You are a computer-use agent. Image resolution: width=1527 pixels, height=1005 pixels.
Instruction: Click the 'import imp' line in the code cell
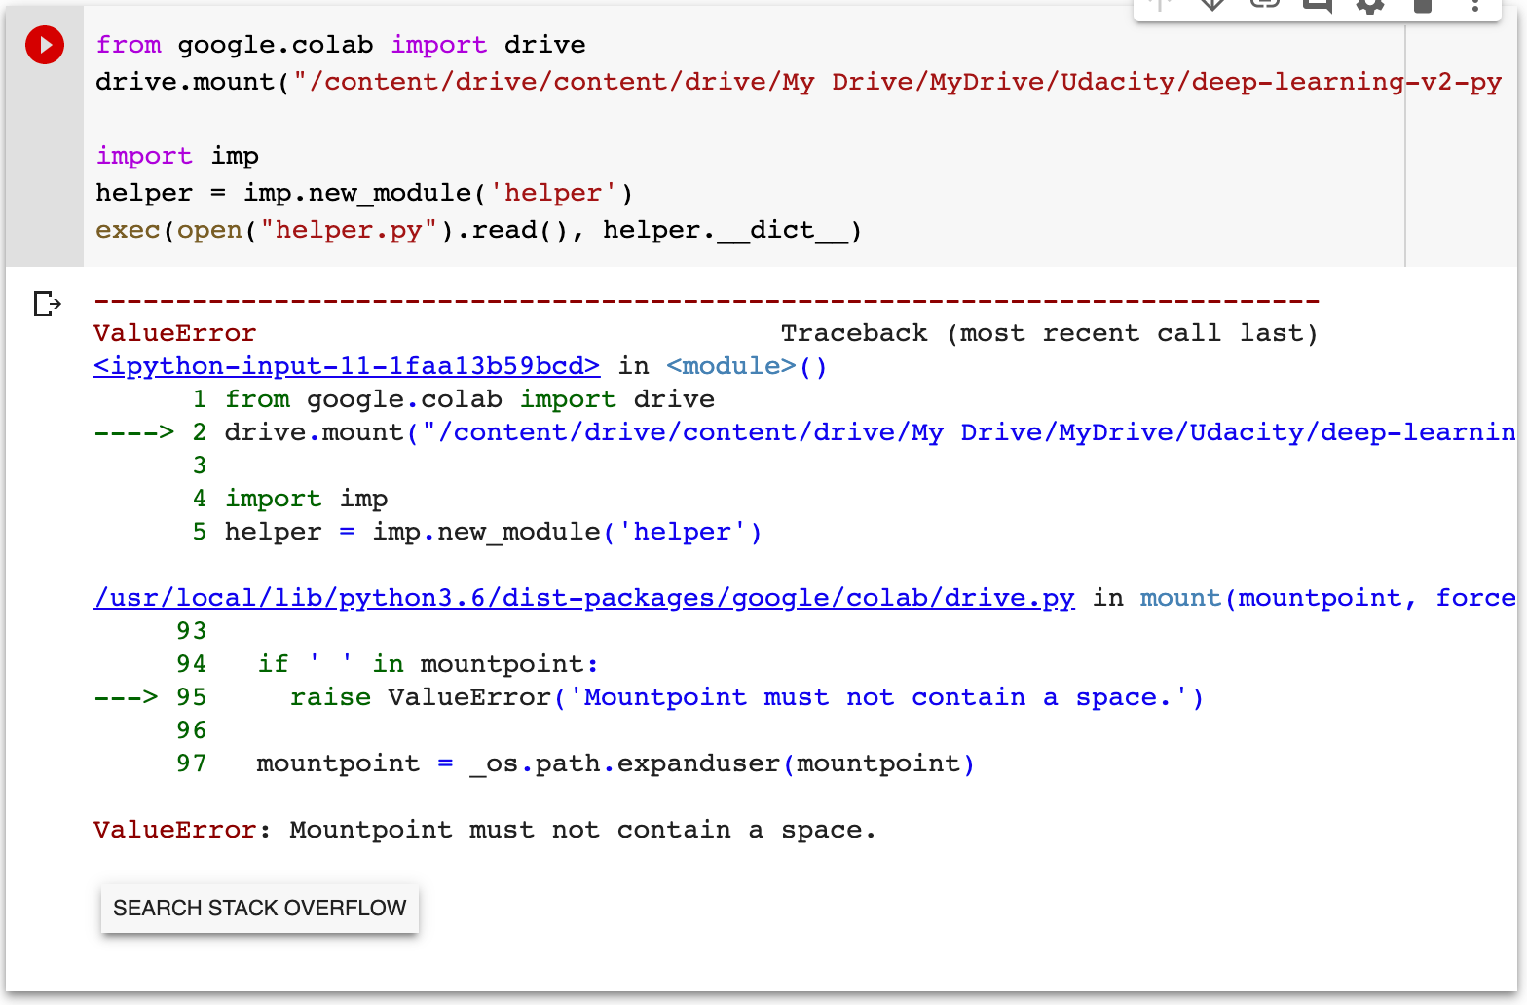coord(177,156)
